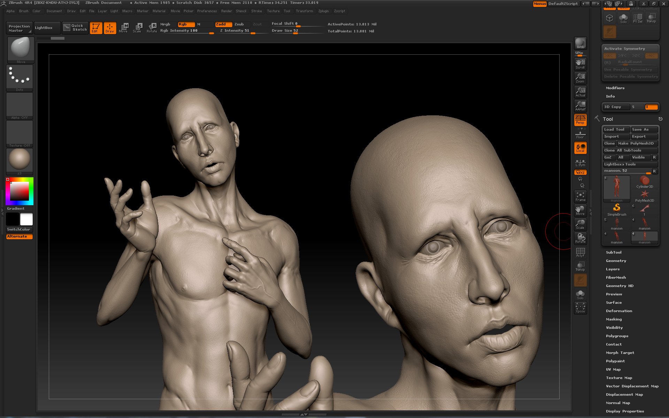Open the Brush menu
669x418 pixels.
tap(24, 11)
